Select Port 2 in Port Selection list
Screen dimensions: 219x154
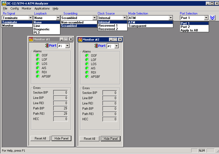click(x=194, y=27)
